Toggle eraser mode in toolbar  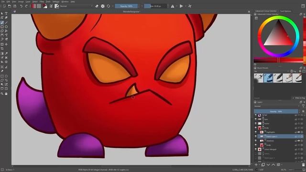97,6
